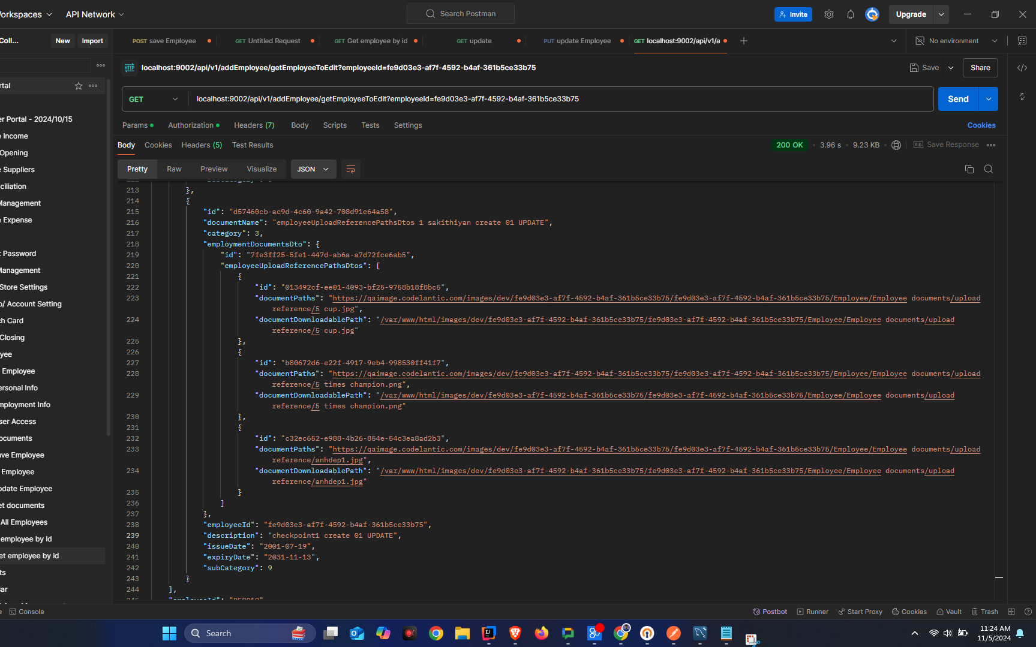Open the Send button dropdown arrow

(989, 99)
